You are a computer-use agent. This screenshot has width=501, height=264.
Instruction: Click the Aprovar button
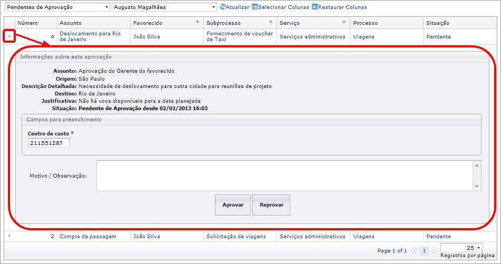[233, 205]
